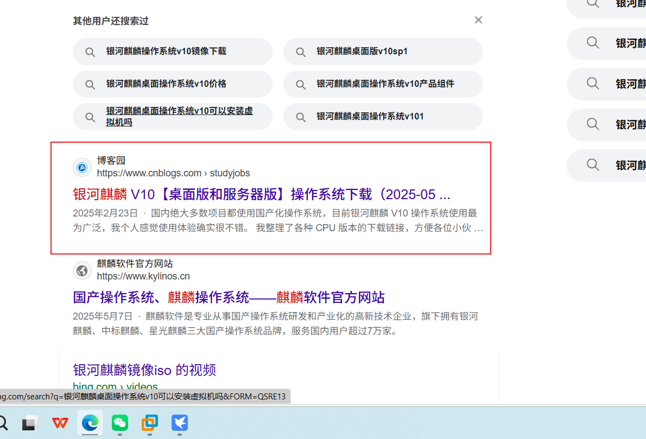
Task: Open suggestion 银河麒麟桌面版v10sp1
Action: [x=383, y=52]
